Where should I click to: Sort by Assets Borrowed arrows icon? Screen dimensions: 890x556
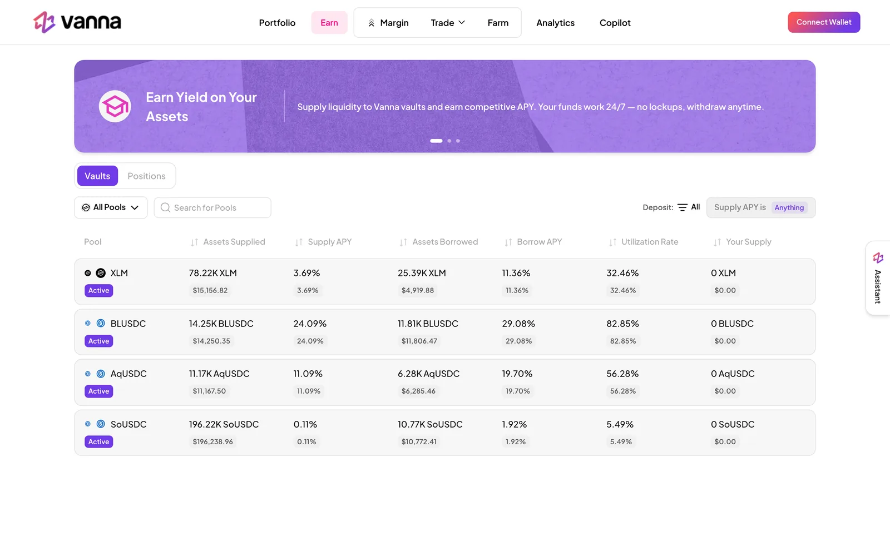[x=403, y=242]
